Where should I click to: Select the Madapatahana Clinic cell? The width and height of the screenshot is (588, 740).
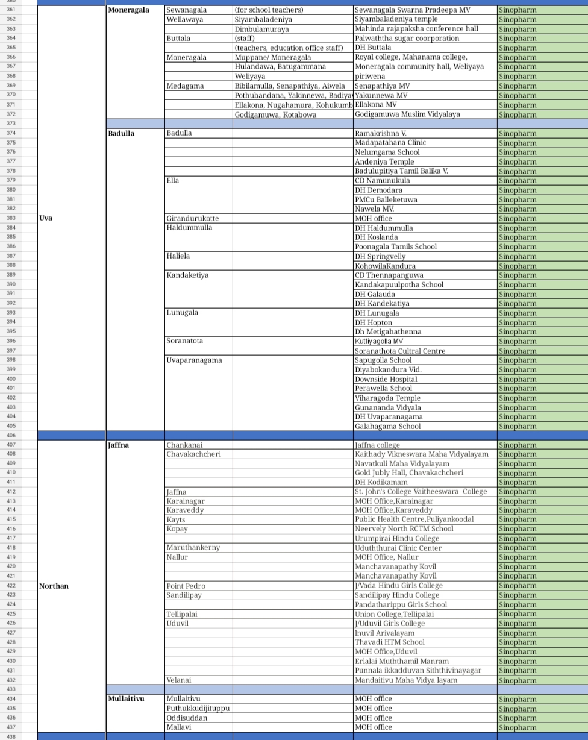tap(425, 143)
